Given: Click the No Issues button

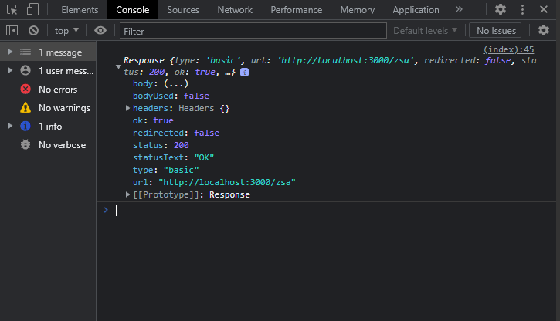Looking at the screenshot, I should (495, 31).
